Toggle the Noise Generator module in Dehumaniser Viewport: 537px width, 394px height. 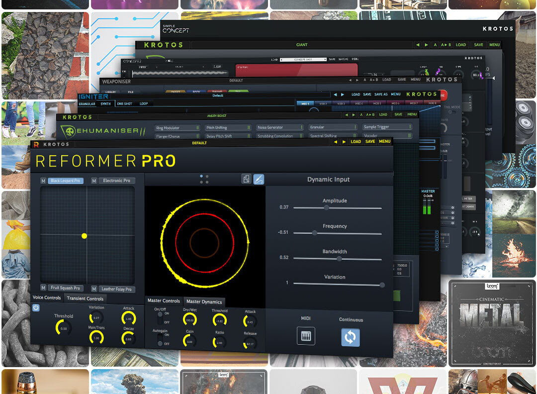click(280, 127)
